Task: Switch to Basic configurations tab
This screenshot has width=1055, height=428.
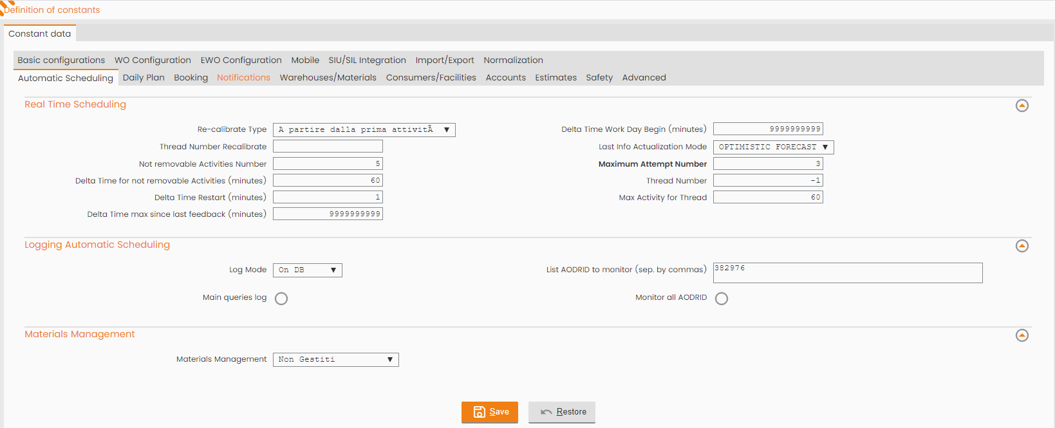Action: pos(61,60)
